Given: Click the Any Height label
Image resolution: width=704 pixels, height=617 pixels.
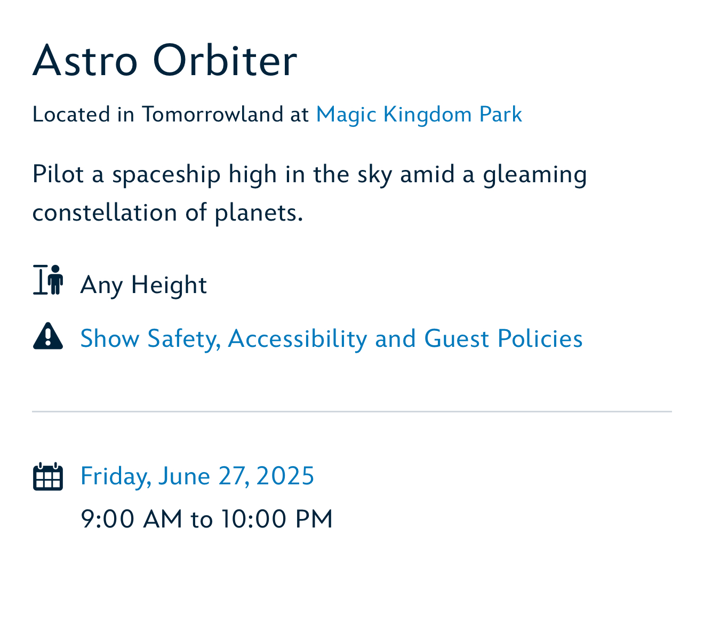Looking at the screenshot, I should (x=143, y=285).
